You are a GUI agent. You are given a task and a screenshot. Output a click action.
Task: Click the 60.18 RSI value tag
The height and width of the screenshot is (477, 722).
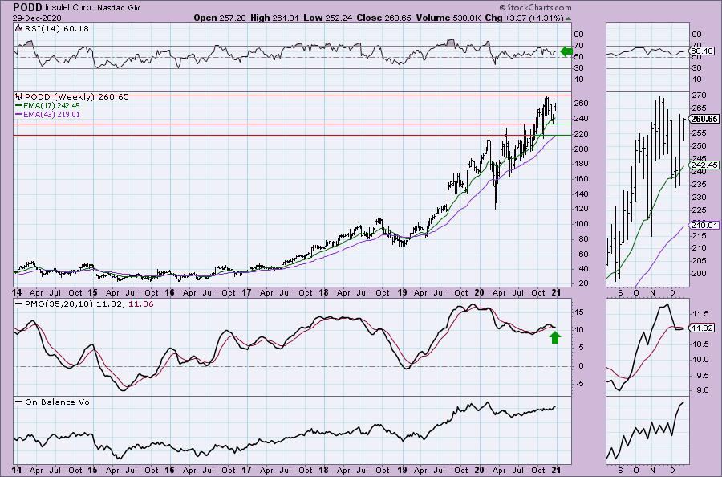(x=702, y=51)
